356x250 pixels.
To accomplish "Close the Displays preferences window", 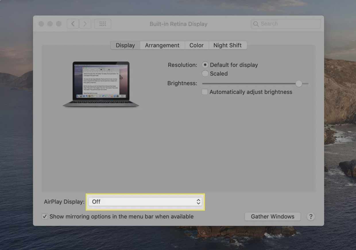I will [41, 24].
